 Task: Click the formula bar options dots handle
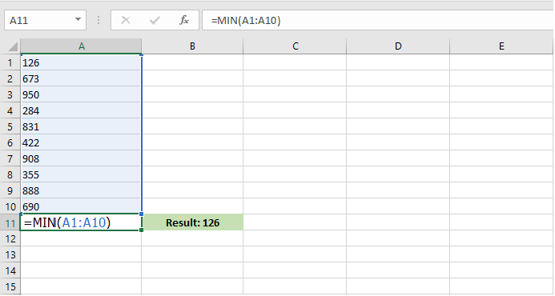tap(99, 21)
